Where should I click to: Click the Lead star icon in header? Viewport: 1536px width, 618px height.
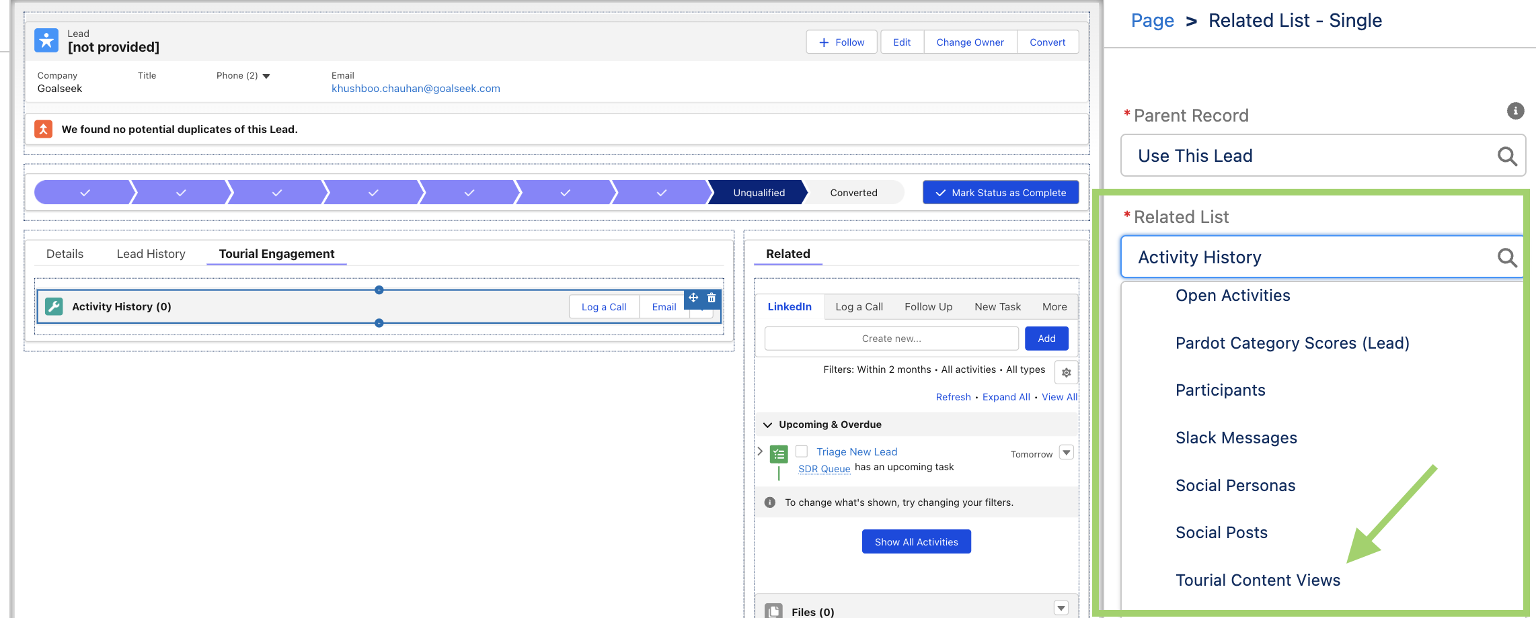[x=46, y=40]
